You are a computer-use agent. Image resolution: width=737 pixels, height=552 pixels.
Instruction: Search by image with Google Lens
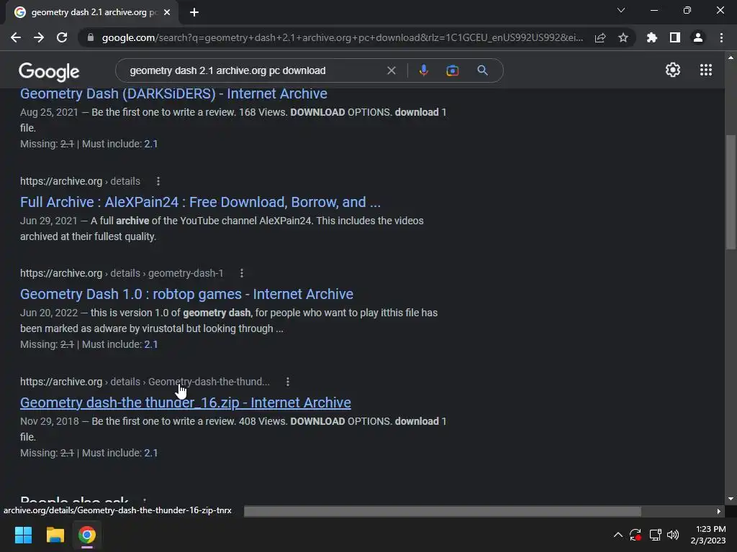[452, 70]
